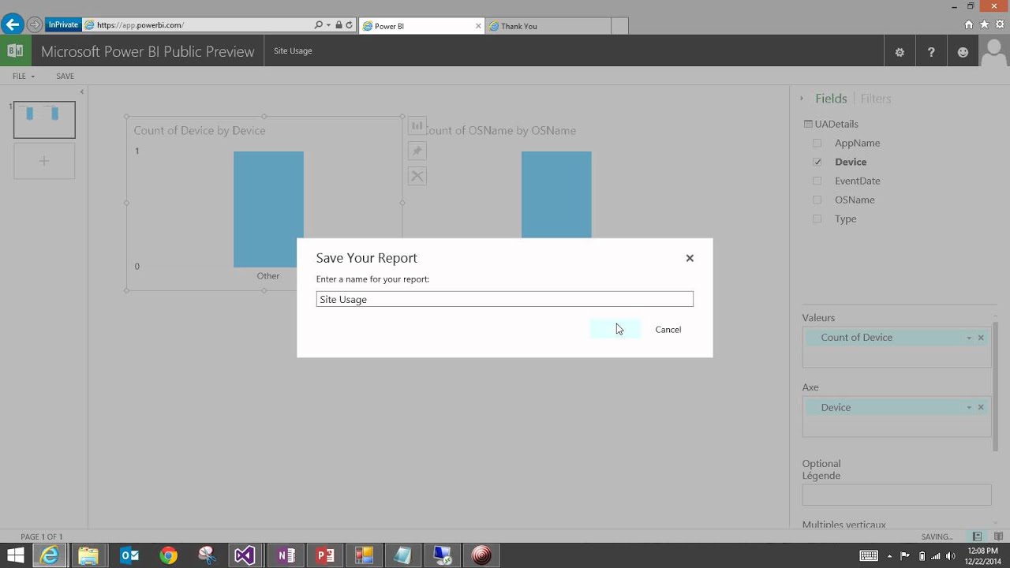Check the OSName field checkbox

817,200
